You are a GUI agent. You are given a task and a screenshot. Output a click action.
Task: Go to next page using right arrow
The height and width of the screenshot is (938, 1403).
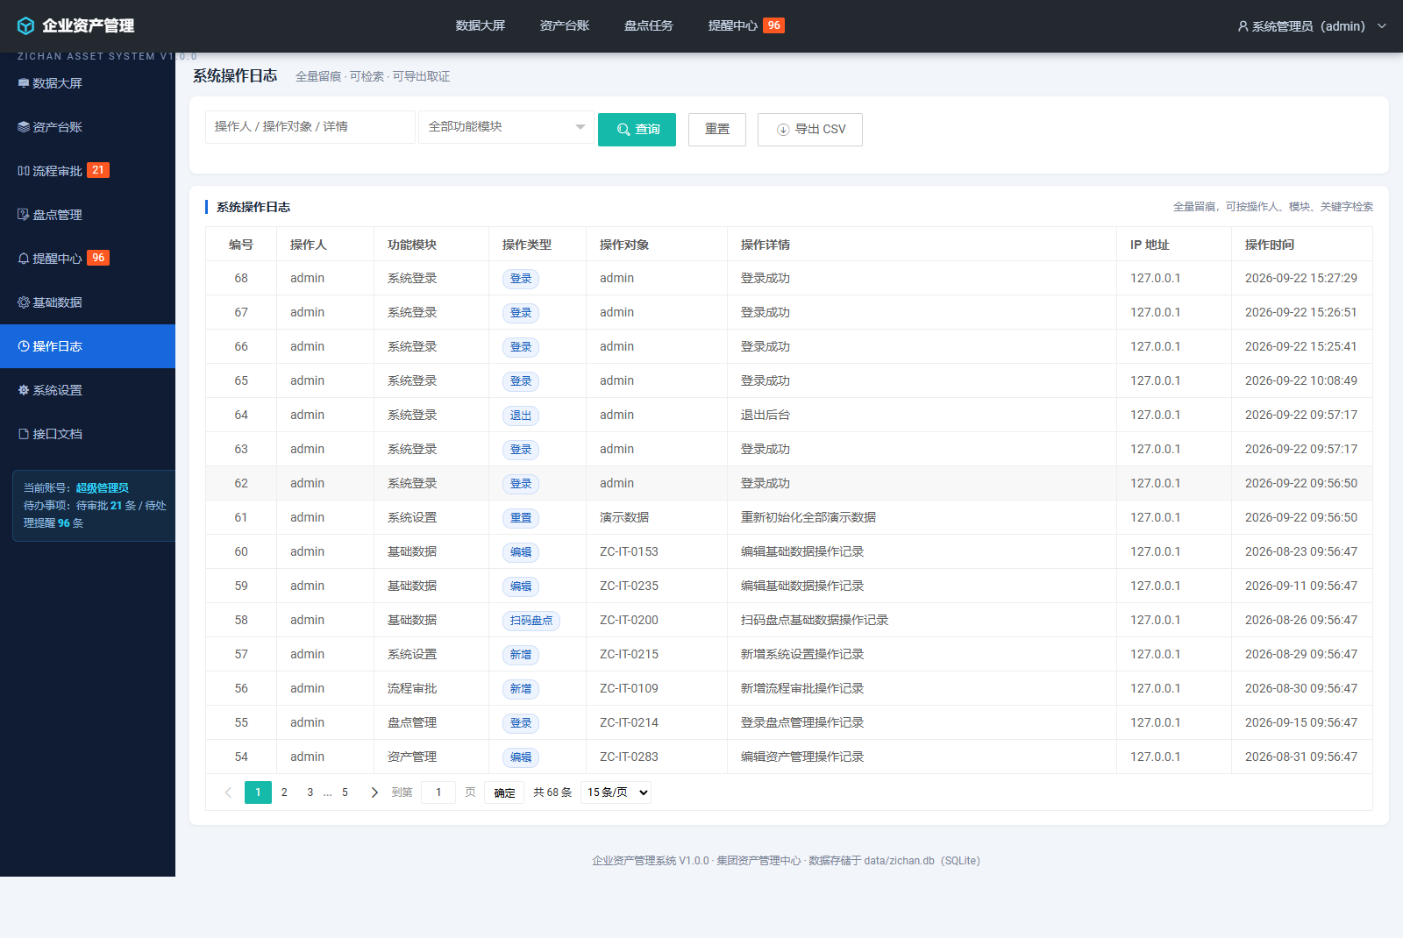click(x=374, y=792)
